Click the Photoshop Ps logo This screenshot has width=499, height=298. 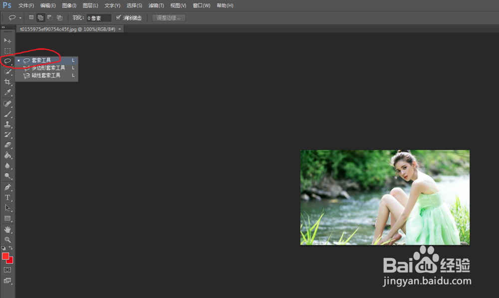point(7,5)
